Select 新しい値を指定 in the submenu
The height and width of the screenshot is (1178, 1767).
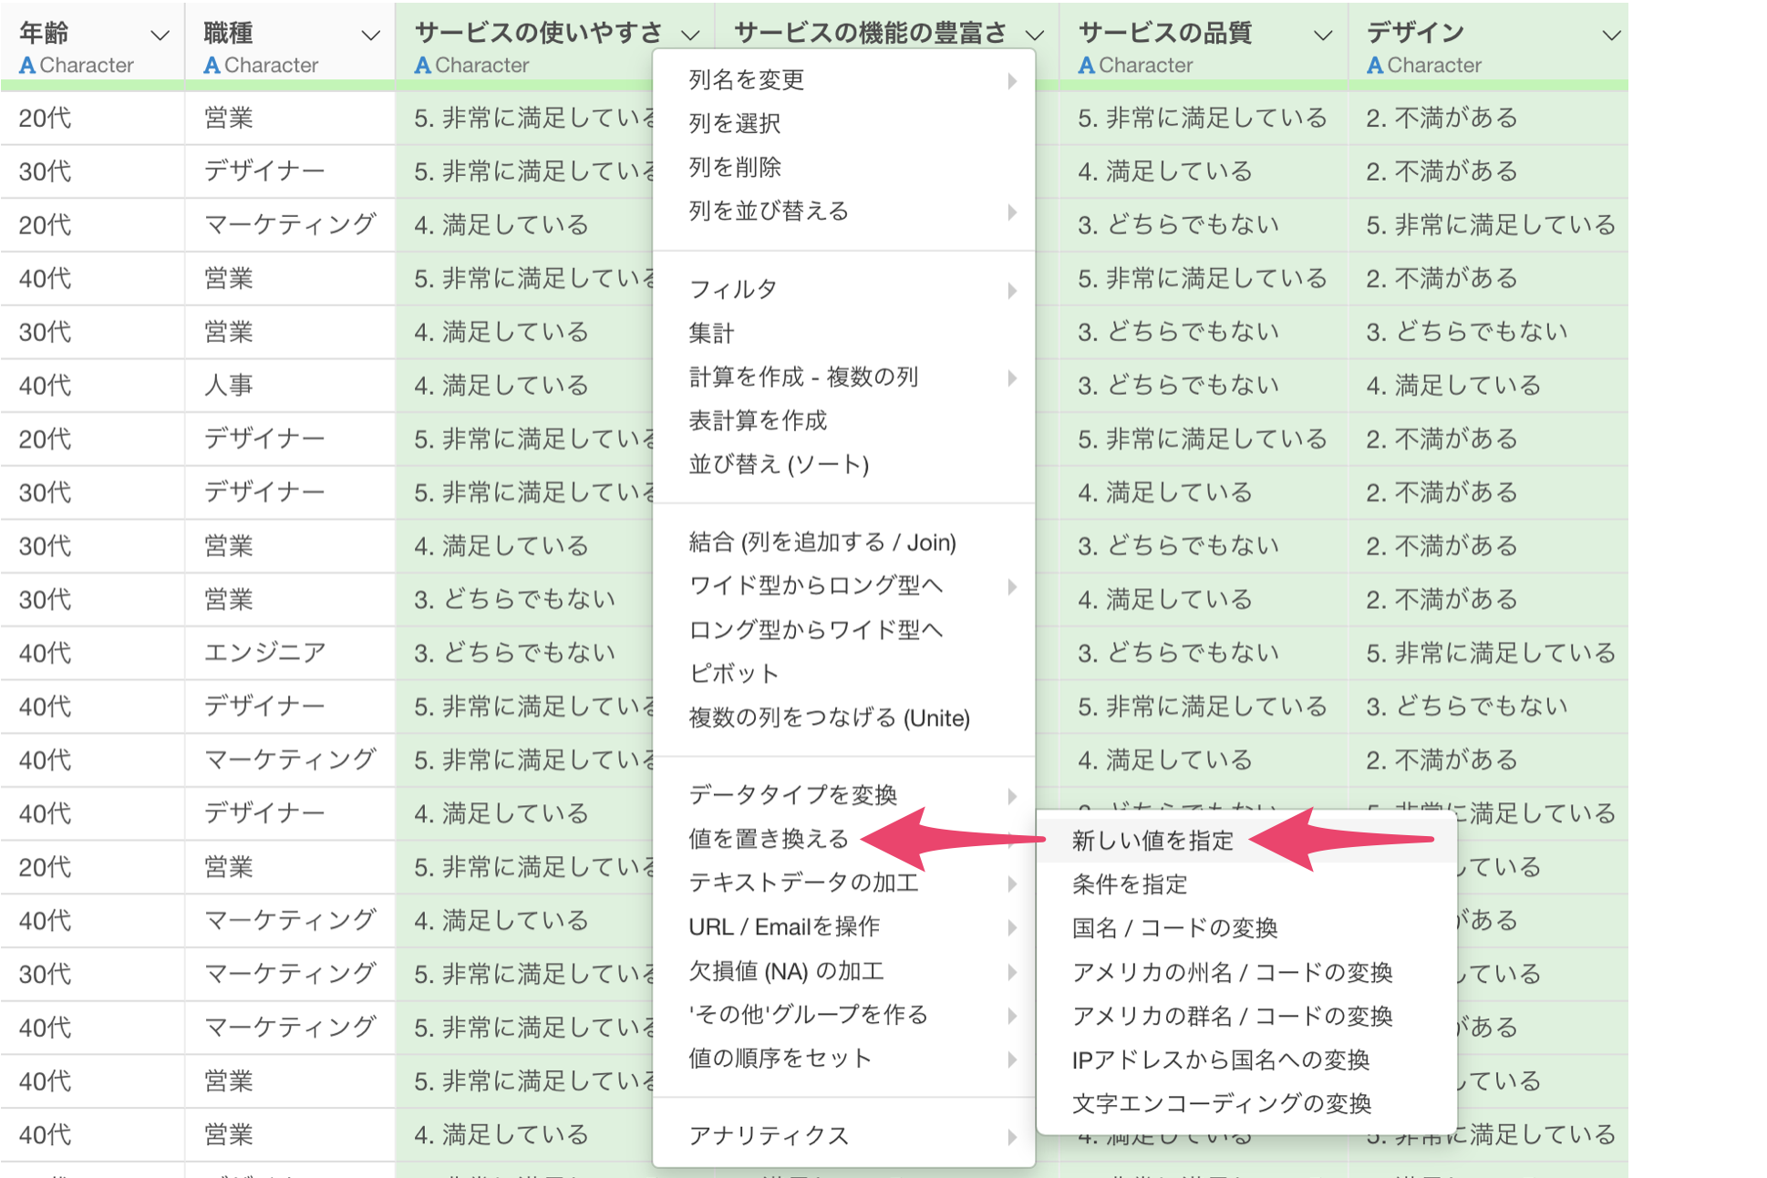pyautogui.click(x=1152, y=841)
